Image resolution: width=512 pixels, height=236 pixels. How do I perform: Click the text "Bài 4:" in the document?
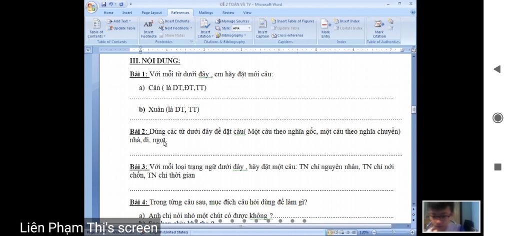(x=139, y=202)
